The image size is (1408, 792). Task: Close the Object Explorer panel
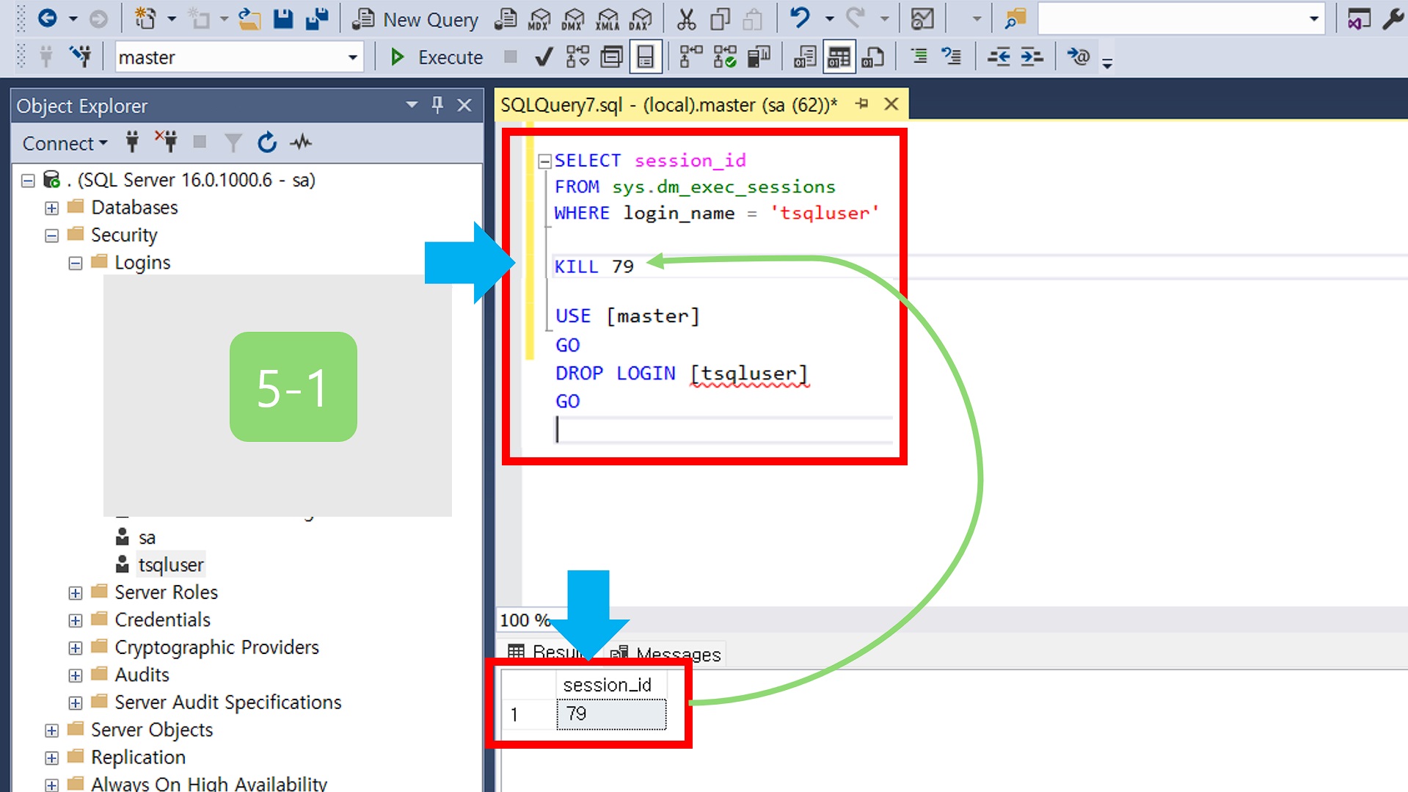click(464, 105)
